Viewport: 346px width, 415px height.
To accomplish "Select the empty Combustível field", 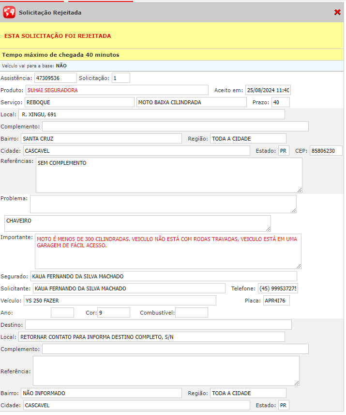I will (192, 313).
